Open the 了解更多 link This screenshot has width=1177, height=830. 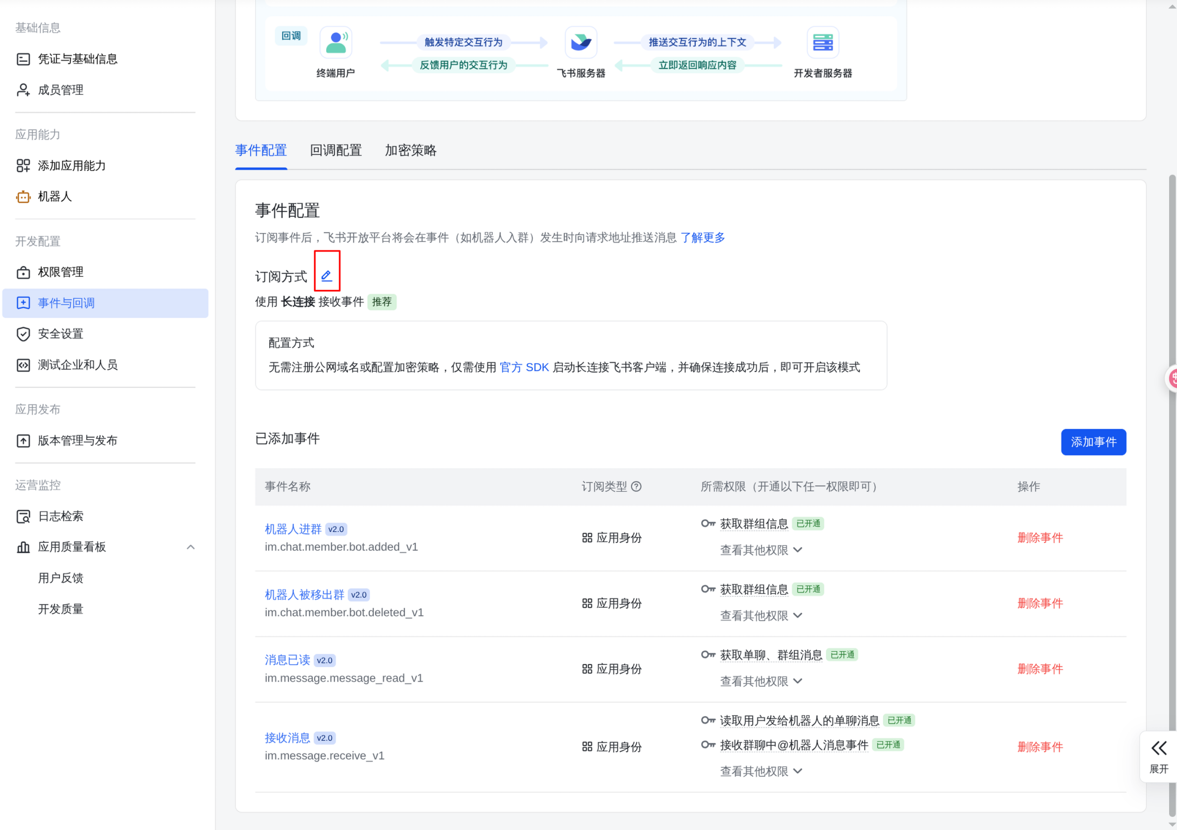[x=702, y=238]
